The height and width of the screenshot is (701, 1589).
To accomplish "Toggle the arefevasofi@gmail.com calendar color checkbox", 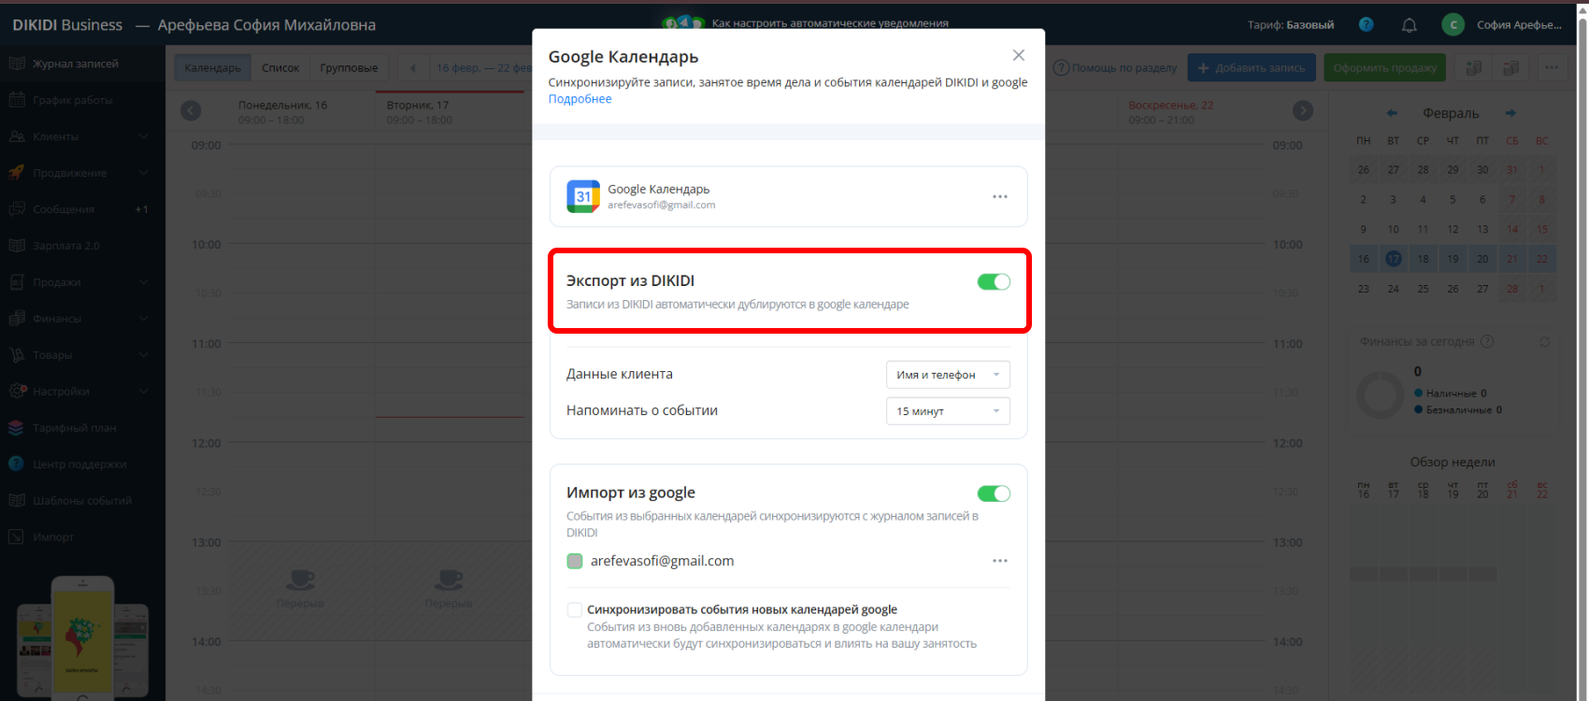I will [575, 561].
